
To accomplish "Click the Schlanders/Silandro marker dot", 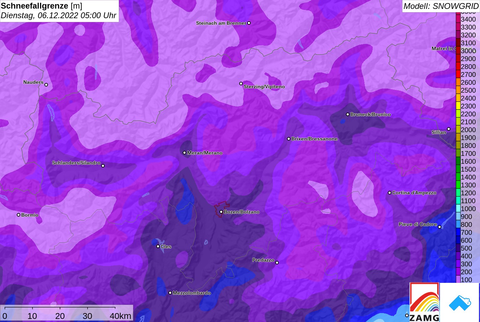I will (103, 166).
